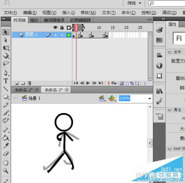185x183 pixels.
Task: Collapse the SWF section
Action: 169,149
